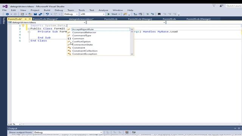
Task: Open the 110 % zoom dropdown
Action: pyautogui.click(x=20, y=124)
